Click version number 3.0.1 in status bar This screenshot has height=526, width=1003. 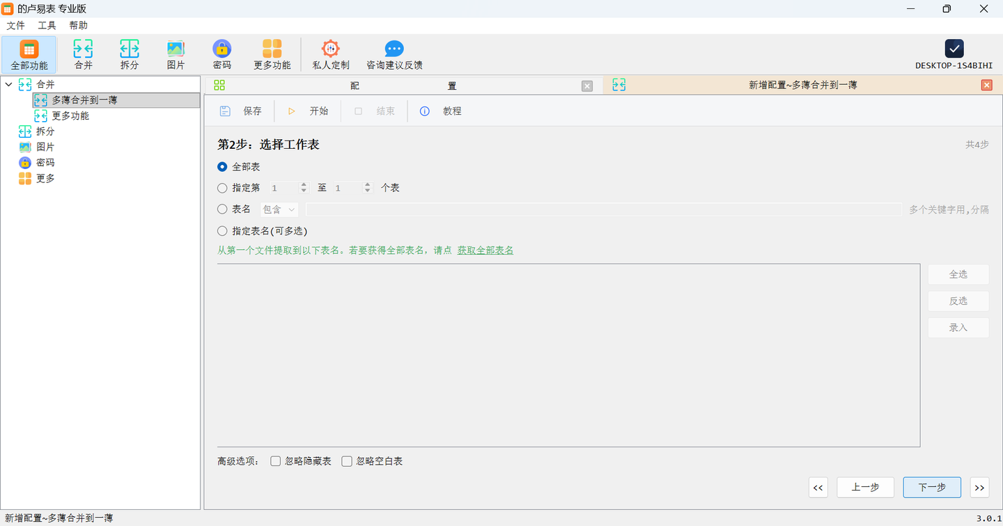(988, 518)
